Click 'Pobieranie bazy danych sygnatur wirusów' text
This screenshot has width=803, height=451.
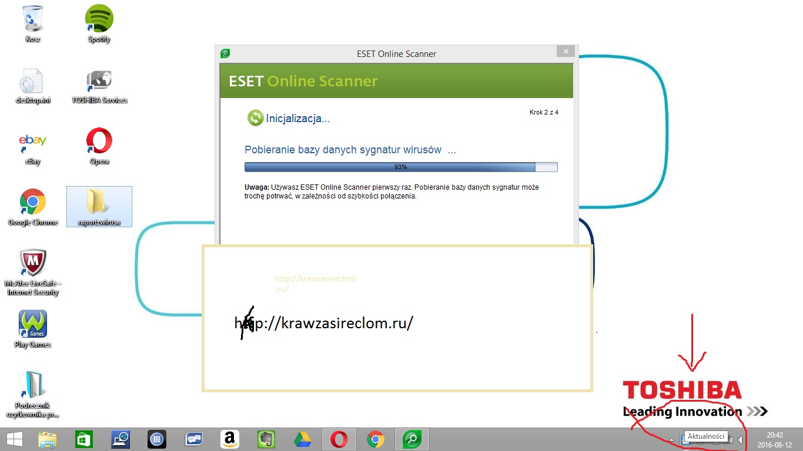[x=350, y=150]
